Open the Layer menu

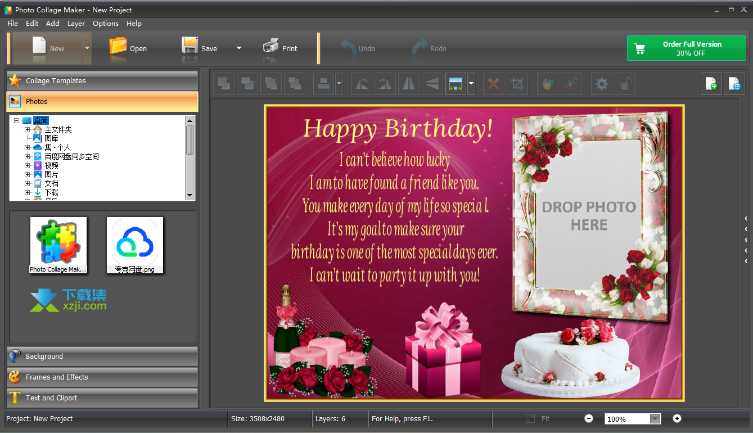pos(76,24)
